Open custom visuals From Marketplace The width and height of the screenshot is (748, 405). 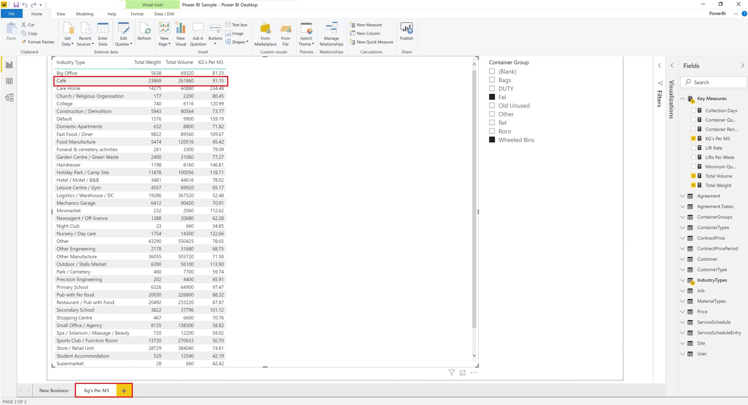(x=265, y=34)
